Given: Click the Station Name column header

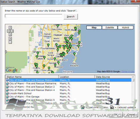Looking at the screenshot, I should pyautogui.click(x=32, y=77).
